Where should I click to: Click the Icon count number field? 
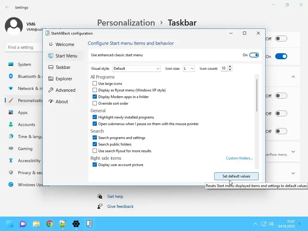click(x=224, y=68)
